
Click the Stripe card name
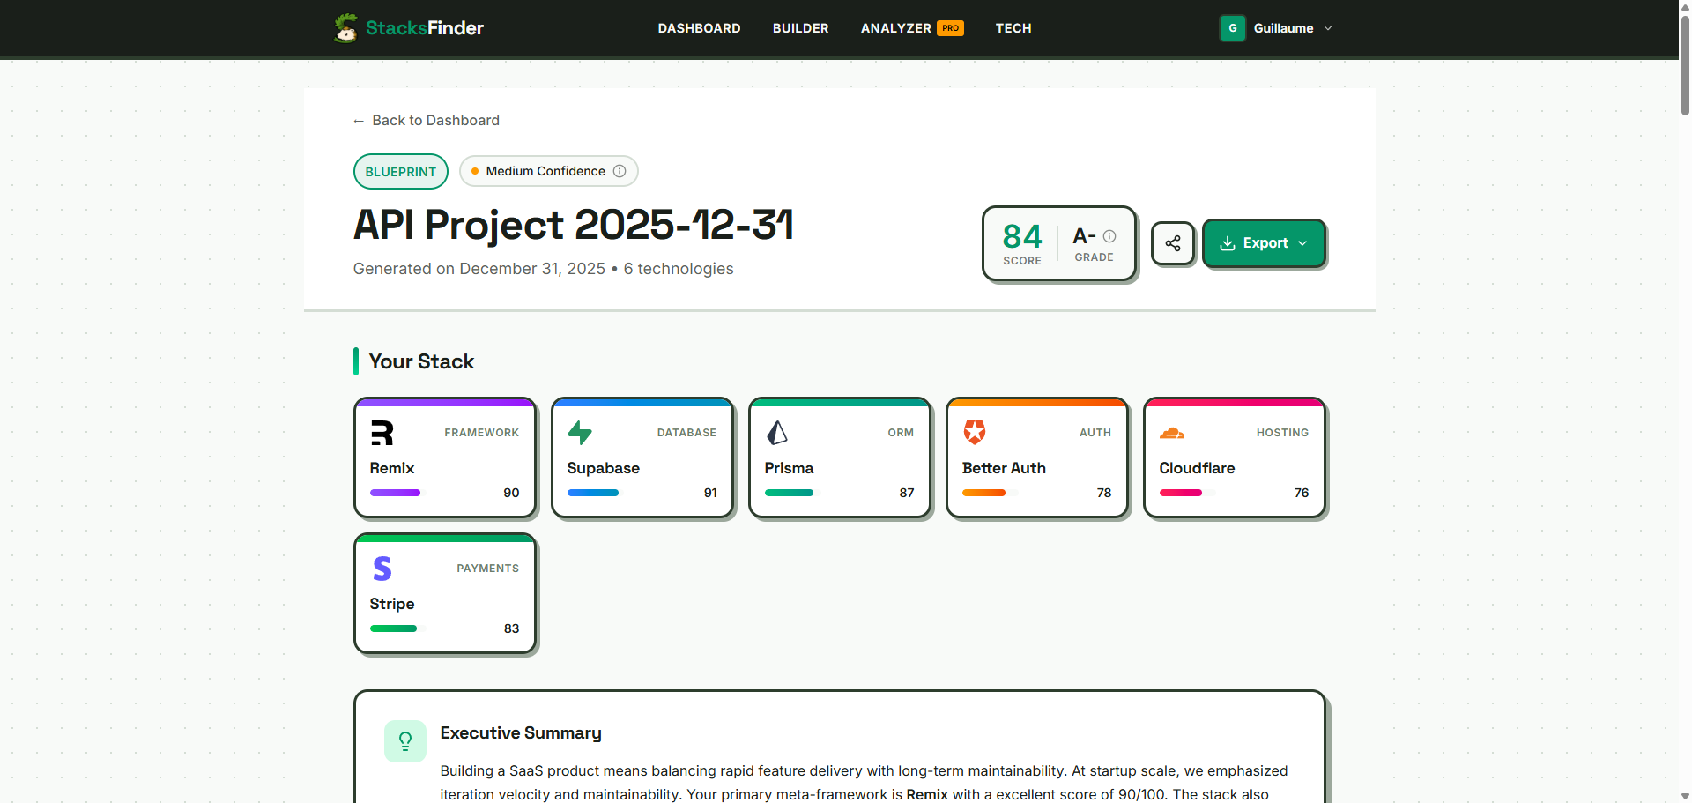(392, 604)
